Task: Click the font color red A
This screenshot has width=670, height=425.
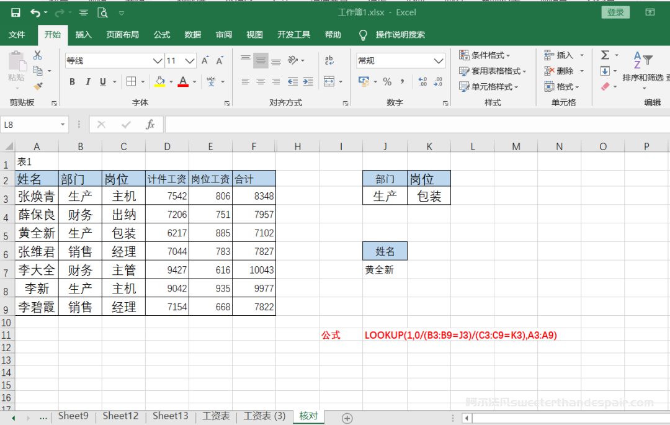Action: [x=183, y=81]
